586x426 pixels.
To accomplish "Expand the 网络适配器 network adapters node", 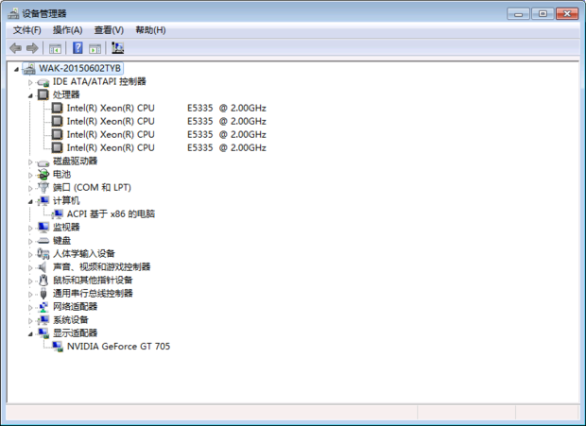I will coord(30,307).
